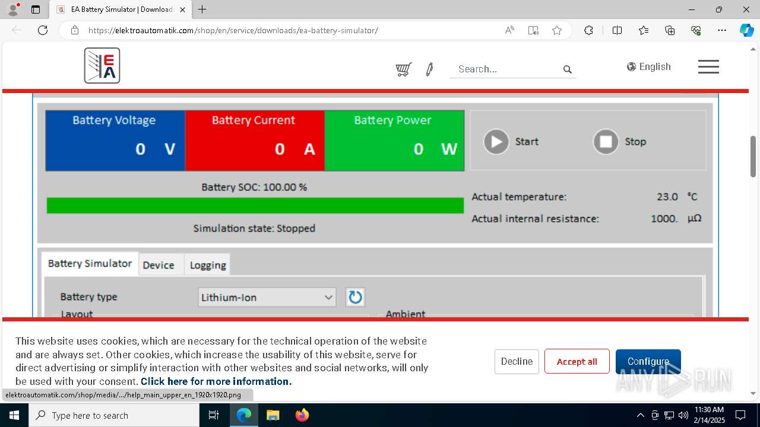Click the 'Battery SOC: 100.00 %' label
Viewport: 760px width, 427px height.
click(254, 187)
